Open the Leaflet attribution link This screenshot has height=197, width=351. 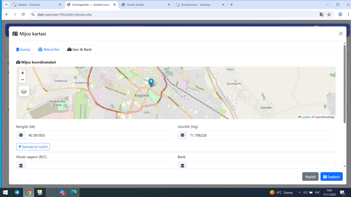click(x=305, y=117)
